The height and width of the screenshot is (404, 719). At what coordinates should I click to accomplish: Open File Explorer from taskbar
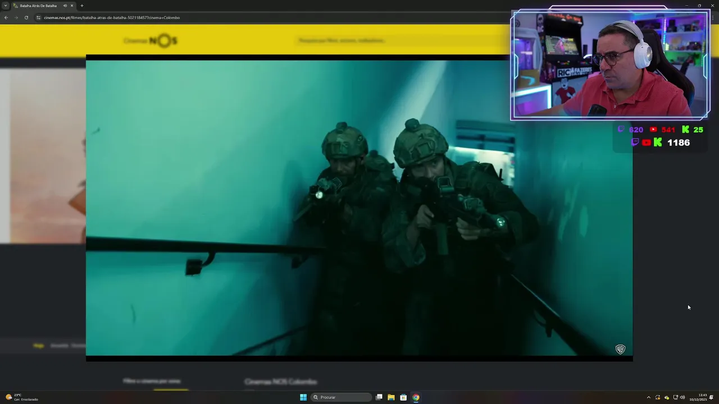point(391,397)
